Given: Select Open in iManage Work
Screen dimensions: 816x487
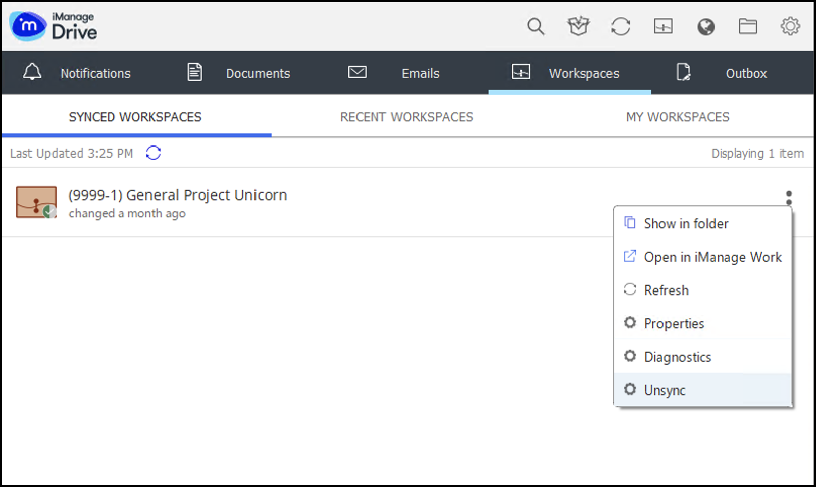Looking at the screenshot, I should 712,257.
